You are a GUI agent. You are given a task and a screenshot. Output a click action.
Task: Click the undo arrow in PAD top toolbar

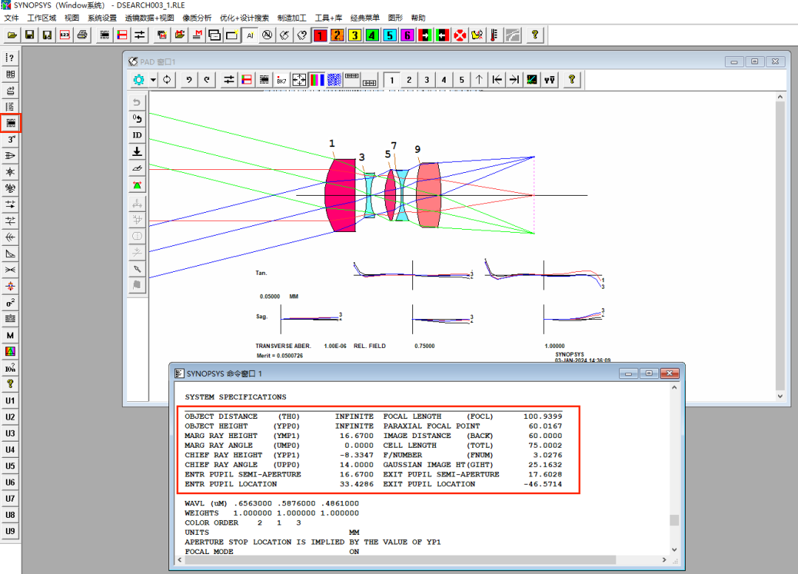[x=189, y=80]
